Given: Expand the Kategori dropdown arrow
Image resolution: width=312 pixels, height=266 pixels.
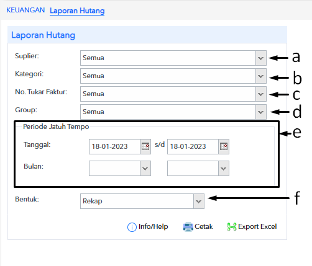Looking at the screenshot, I should click(x=261, y=76).
